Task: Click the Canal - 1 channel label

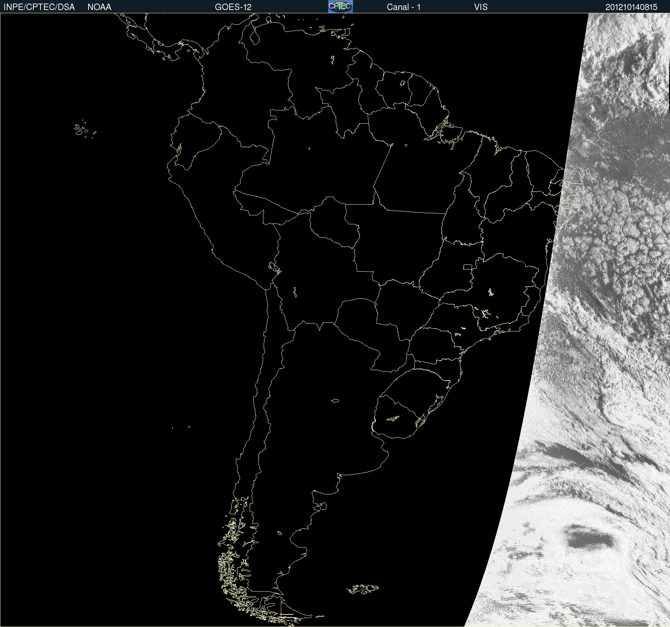Action: [404, 7]
